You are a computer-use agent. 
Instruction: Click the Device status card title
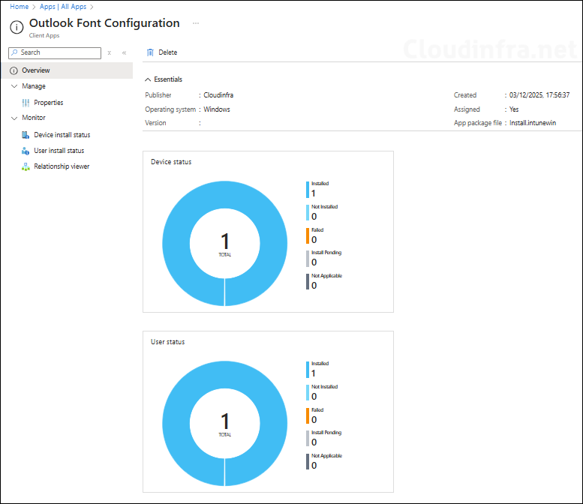171,162
